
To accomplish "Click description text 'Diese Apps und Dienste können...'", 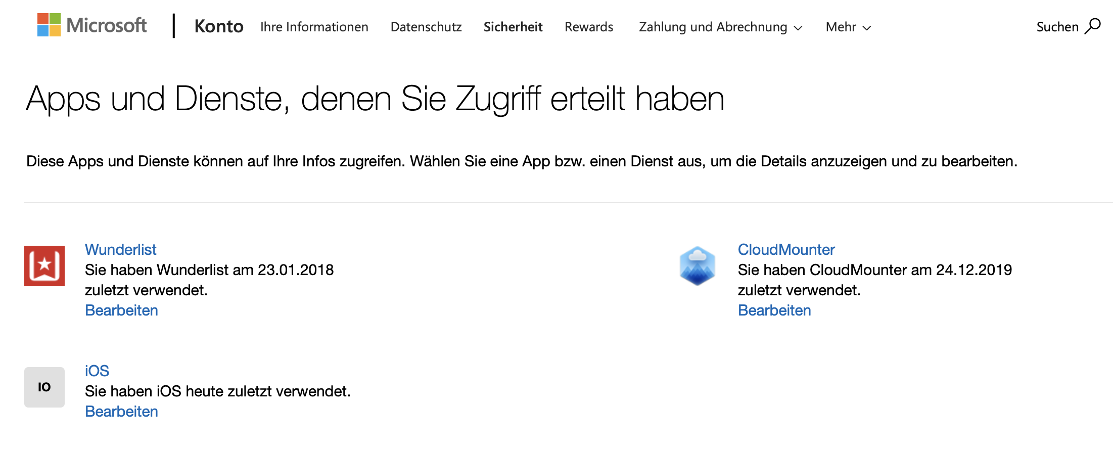I will tap(522, 161).
